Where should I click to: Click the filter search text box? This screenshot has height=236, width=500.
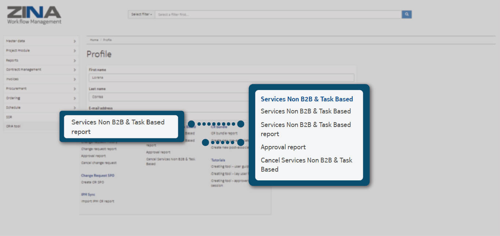tap(278, 14)
